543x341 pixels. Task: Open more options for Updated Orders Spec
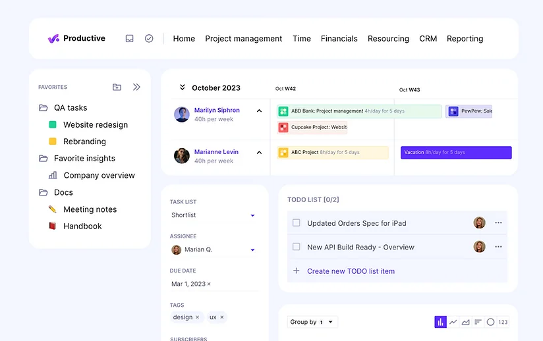pyautogui.click(x=498, y=223)
